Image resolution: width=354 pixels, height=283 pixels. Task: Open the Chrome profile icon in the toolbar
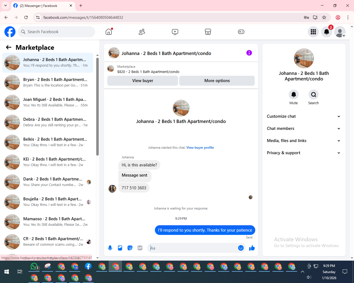pyautogui.click(x=338, y=17)
